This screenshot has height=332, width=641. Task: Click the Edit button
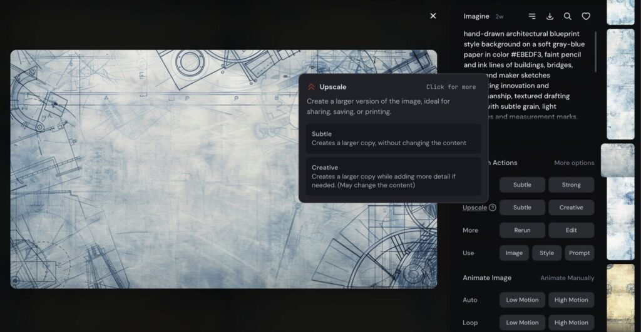coord(571,230)
